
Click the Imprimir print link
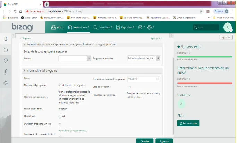(157, 38)
